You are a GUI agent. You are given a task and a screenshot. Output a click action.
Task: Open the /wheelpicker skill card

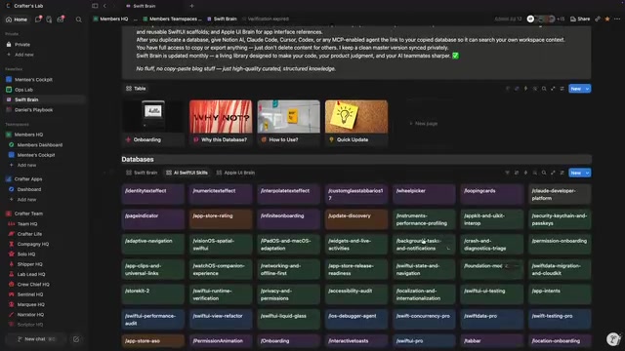[424, 194]
